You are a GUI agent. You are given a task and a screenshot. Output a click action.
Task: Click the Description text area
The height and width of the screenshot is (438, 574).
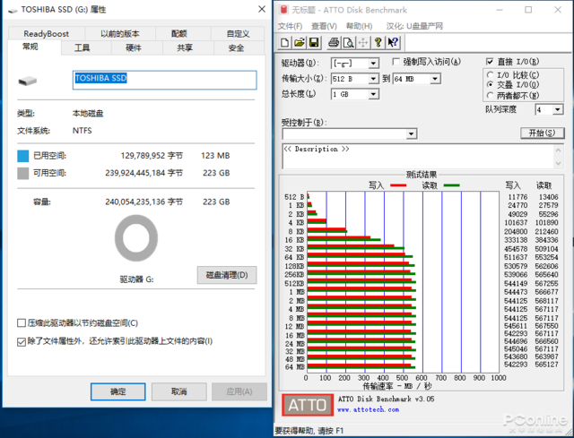coord(419,156)
